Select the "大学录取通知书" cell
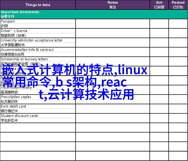 tap(38, 45)
